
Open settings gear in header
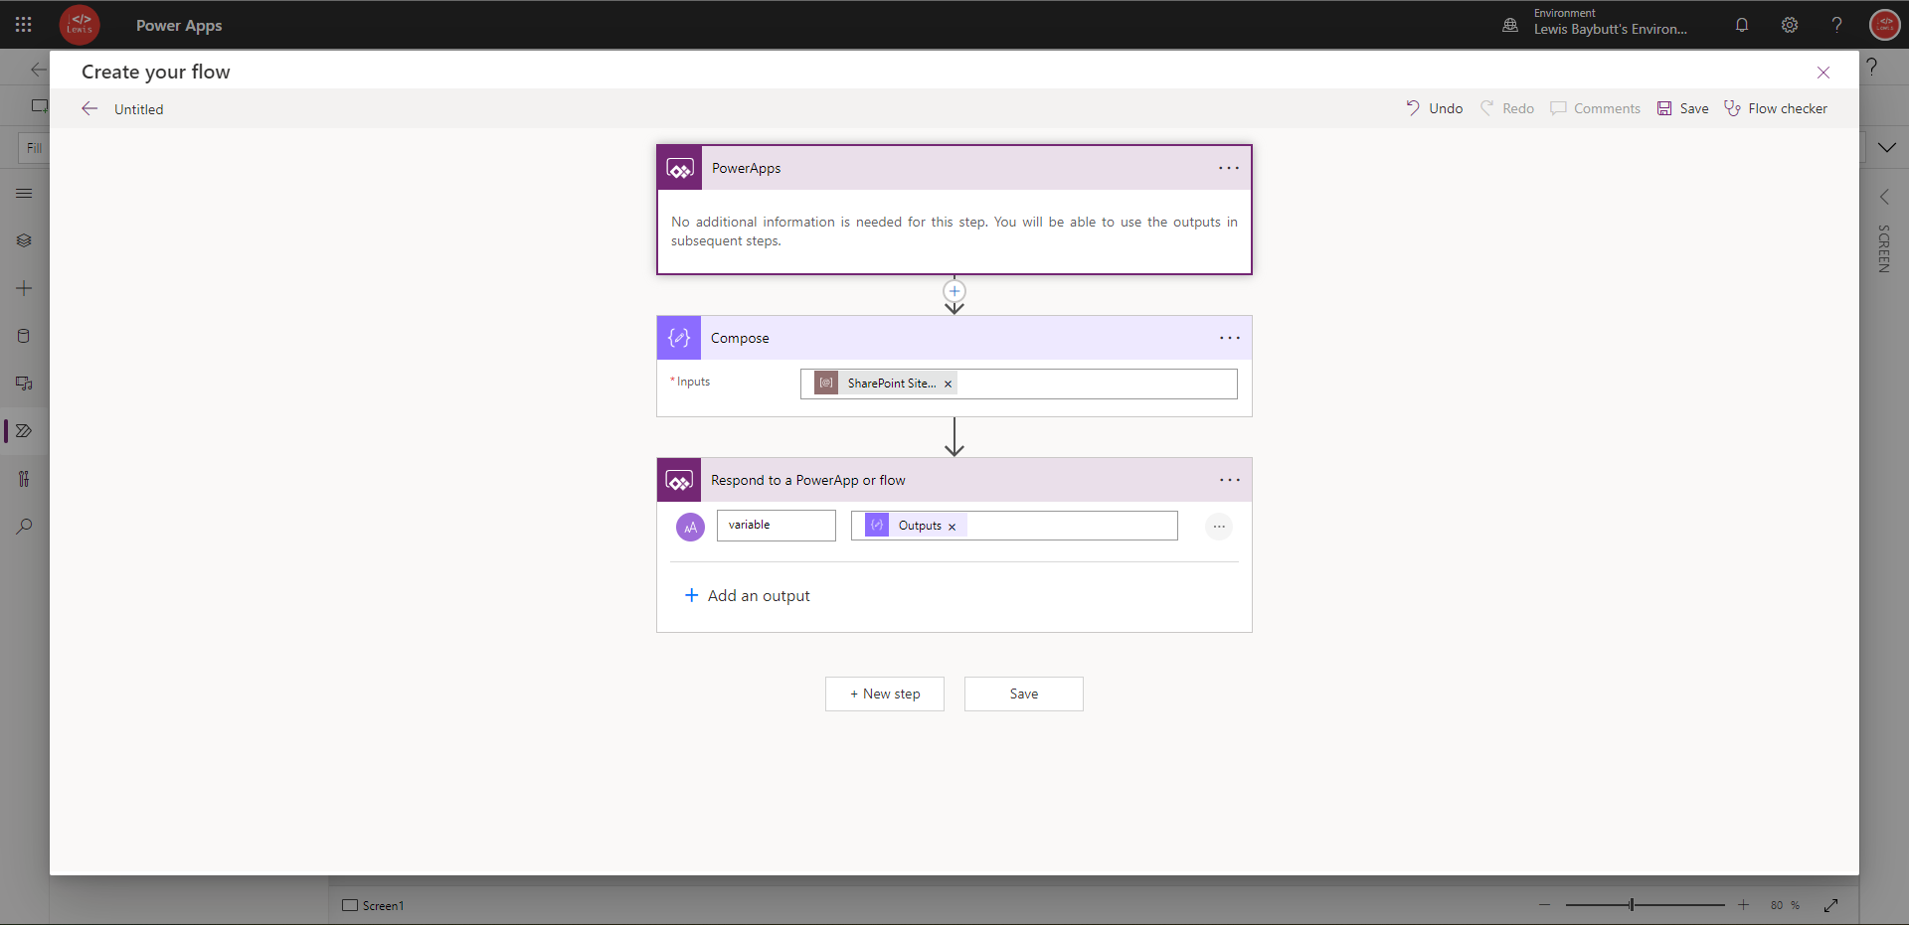tap(1790, 25)
